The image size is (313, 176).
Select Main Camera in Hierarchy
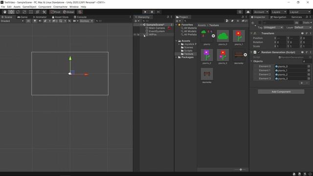(157, 28)
